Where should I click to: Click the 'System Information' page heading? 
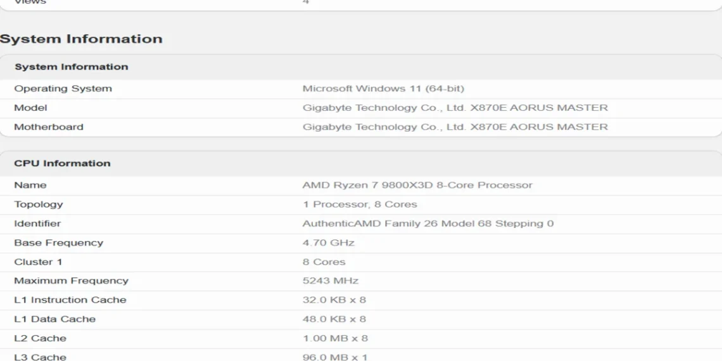81,39
